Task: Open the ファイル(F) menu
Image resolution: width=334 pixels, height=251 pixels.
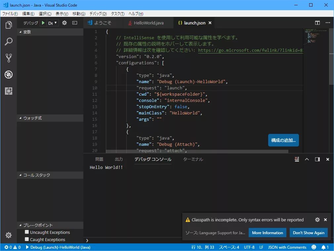Action: click(10, 14)
